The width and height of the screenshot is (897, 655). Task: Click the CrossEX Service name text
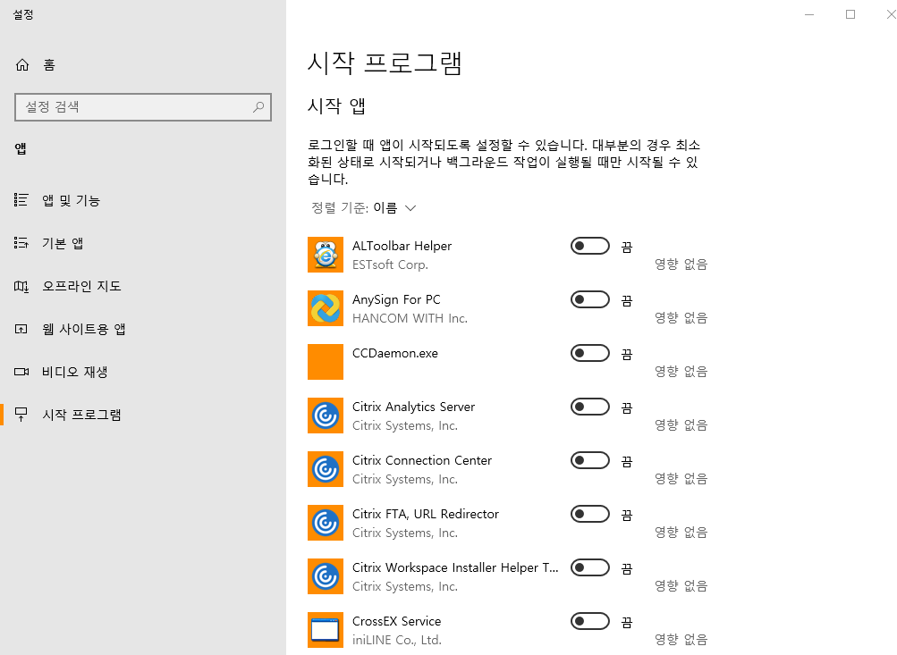coord(396,621)
